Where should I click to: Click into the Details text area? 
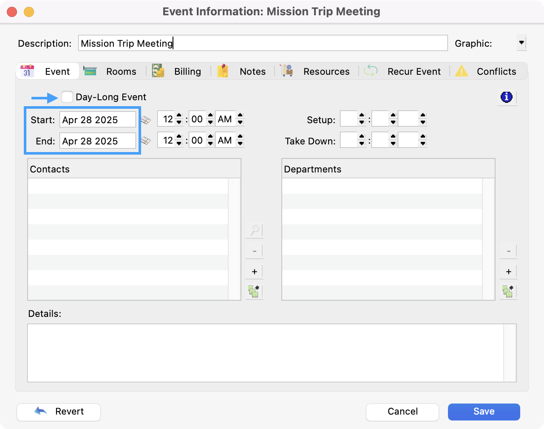[265, 353]
